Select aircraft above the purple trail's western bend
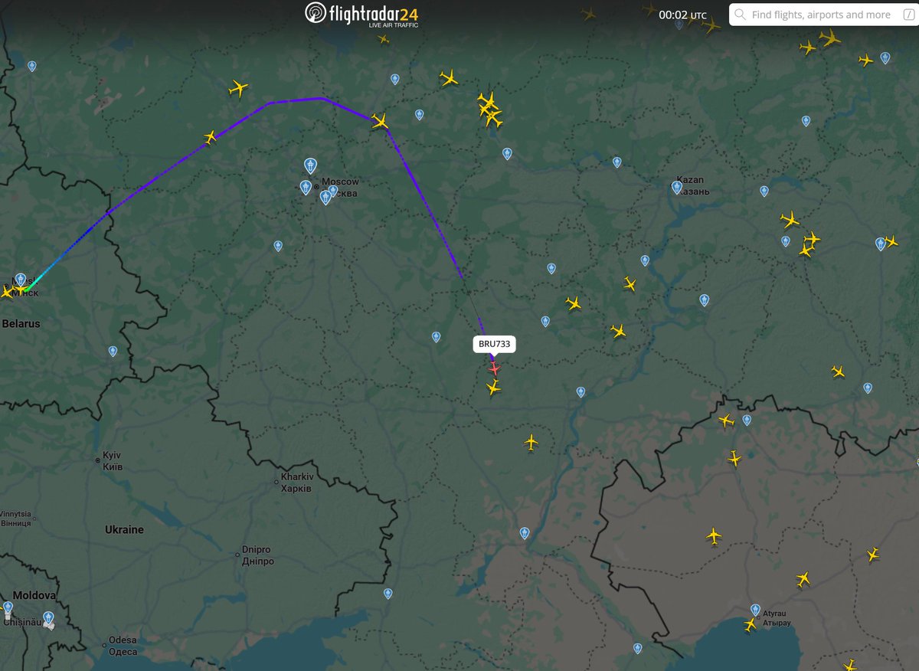The image size is (919, 671). 239,89
